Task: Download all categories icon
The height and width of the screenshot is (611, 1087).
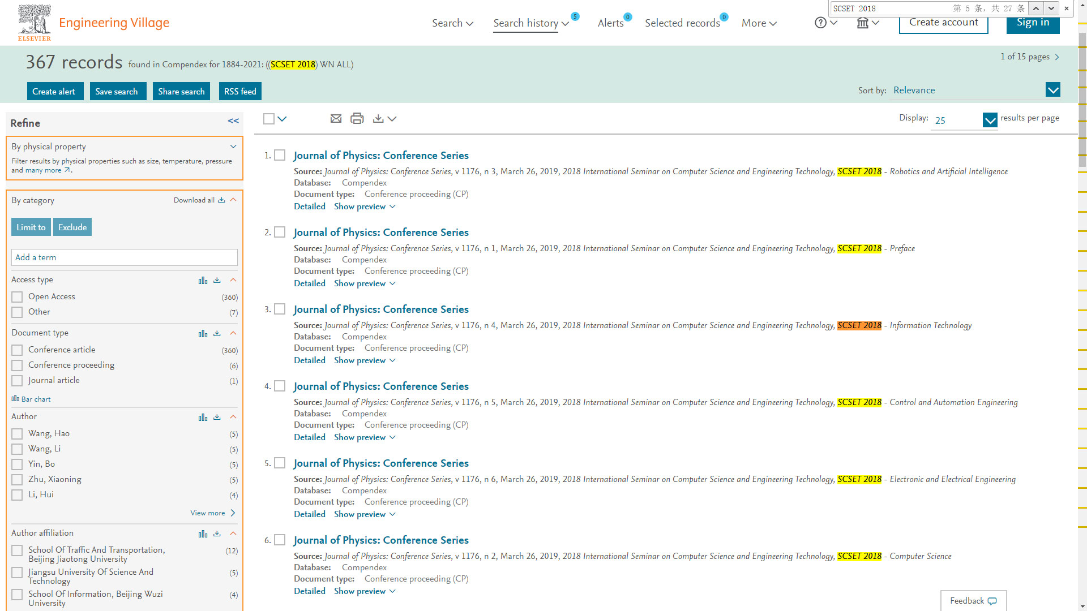Action: pos(221,200)
